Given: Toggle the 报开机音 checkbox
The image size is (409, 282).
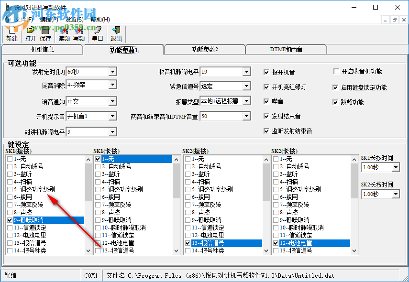Looking at the screenshot, I should point(266,72).
